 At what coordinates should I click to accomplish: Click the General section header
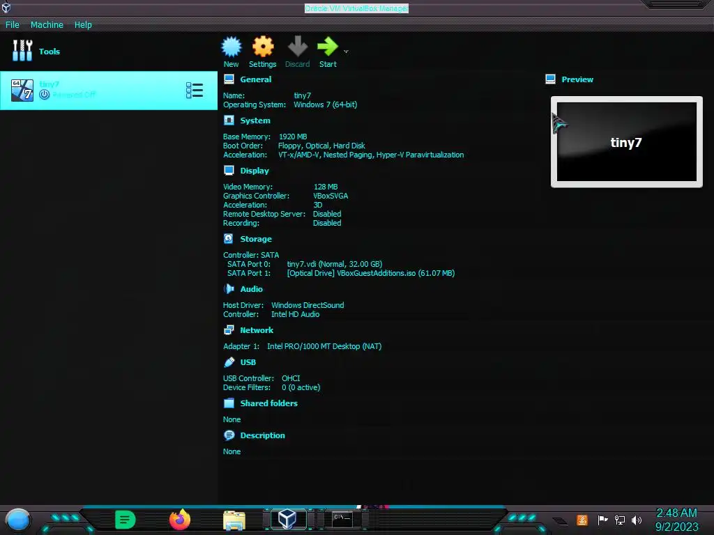pos(255,79)
